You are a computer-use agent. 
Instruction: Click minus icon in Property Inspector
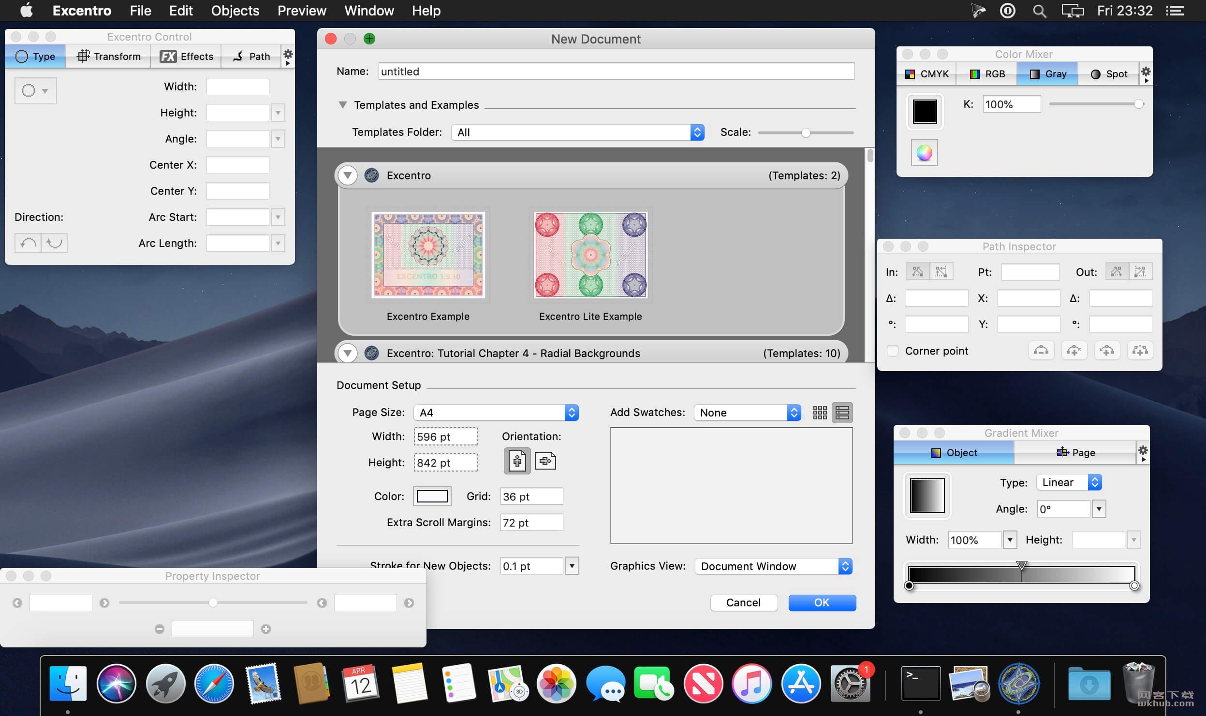pyautogui.click(x=160, y=629)
